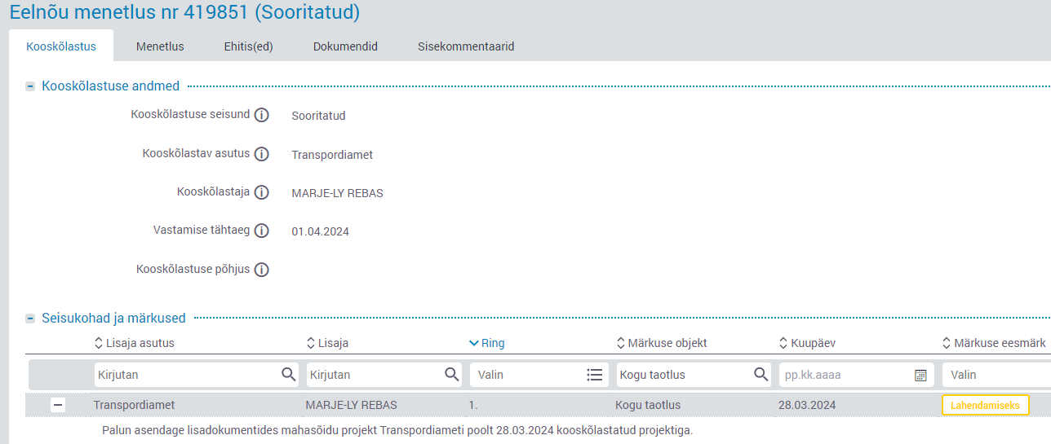Open info icon for Kooskõlastav asutus

(x=261, y=154)
